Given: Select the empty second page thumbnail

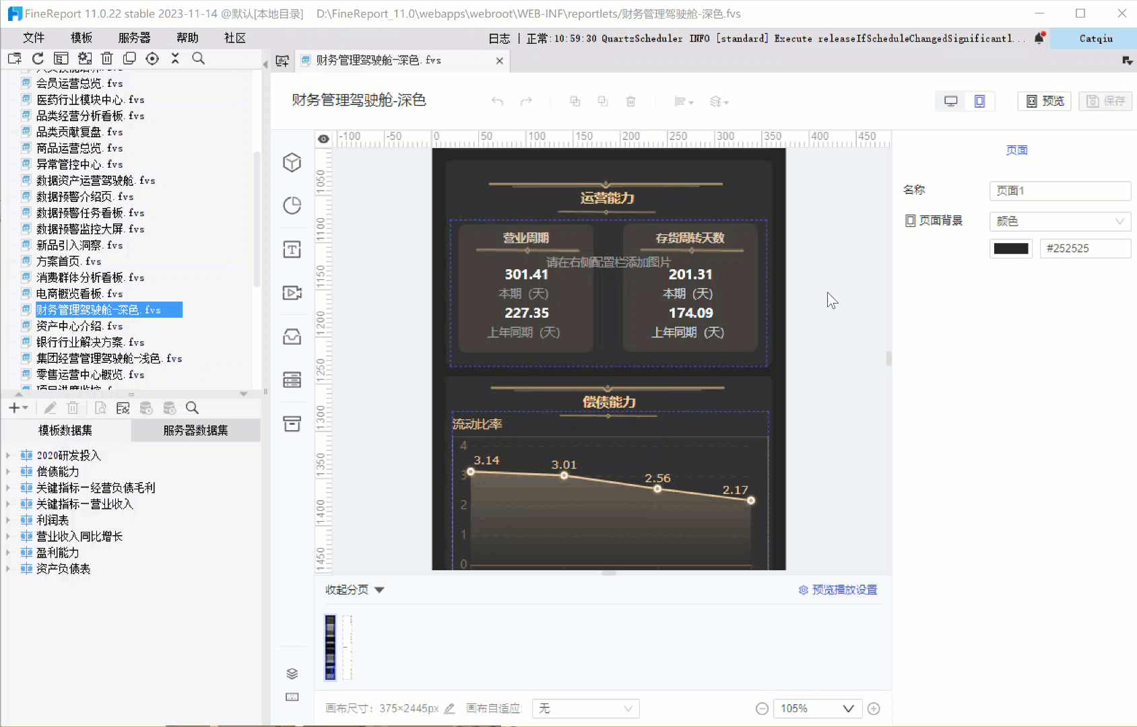Looking at the screenshot, I should pyautogui.click(x=347, y=647).
